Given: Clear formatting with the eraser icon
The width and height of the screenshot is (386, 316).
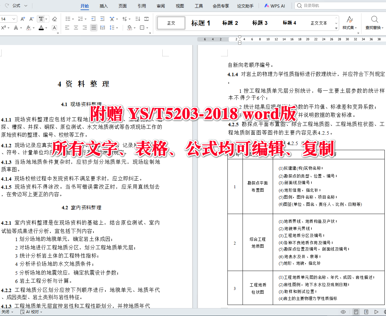Looking at the screenshot, I should (54, 19).
